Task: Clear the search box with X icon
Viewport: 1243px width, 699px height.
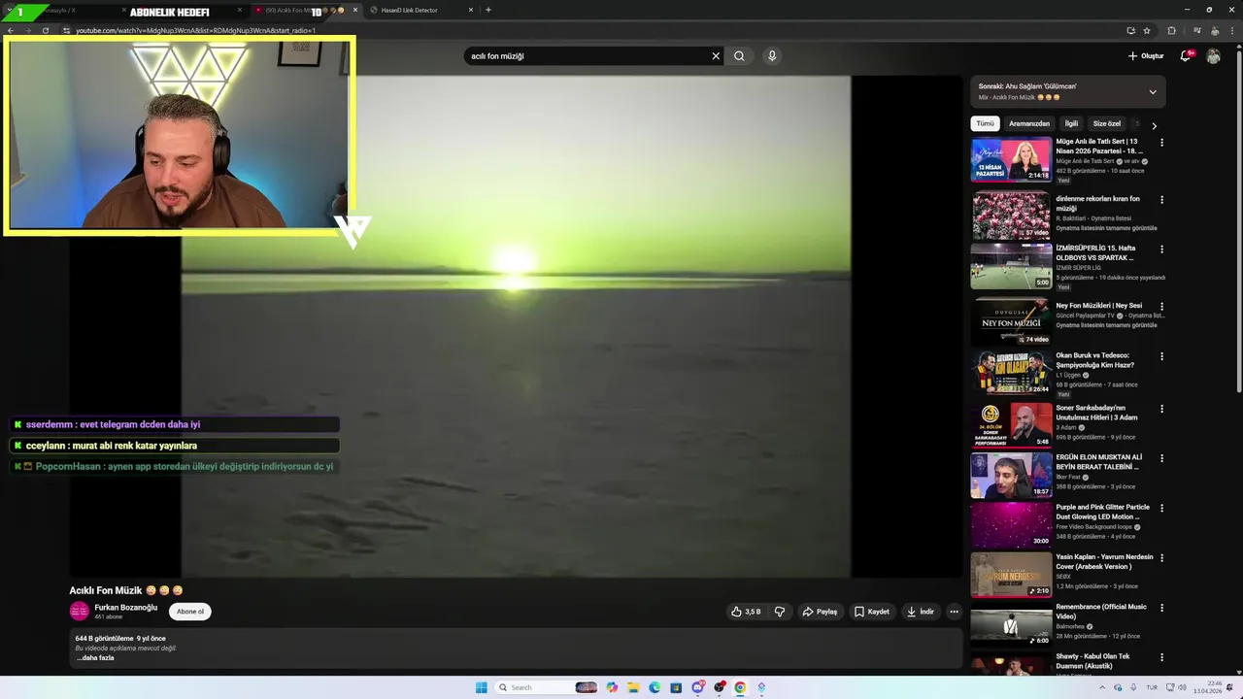Action: [716, 56]
